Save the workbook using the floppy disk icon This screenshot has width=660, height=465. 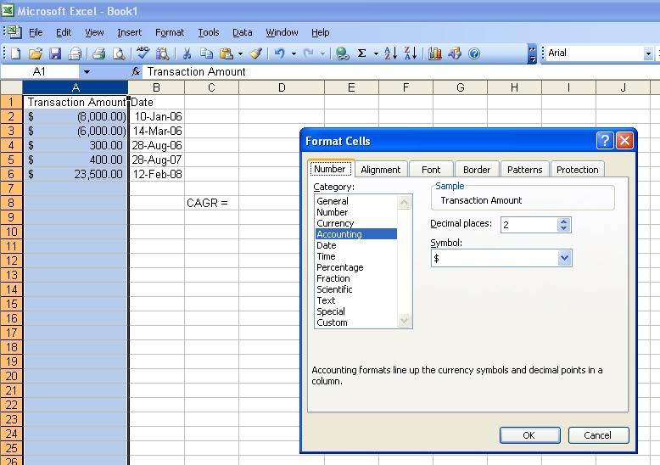(x=55, y=53)
